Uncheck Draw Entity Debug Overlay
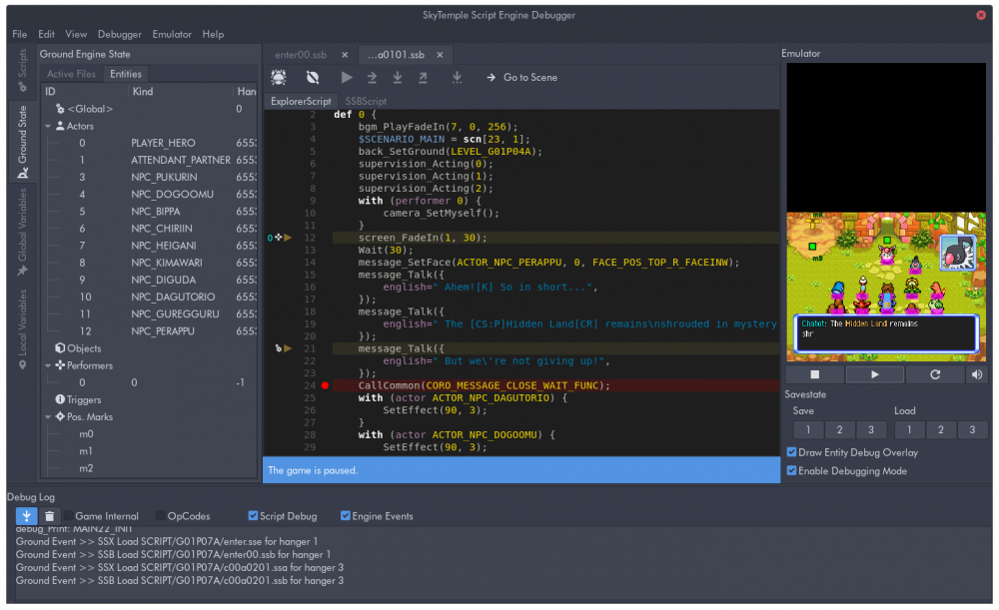Screen dimensions: 999x610 pyautogui.click(x=793, y=452)
